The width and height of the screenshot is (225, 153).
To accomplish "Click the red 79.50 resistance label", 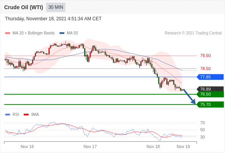I will [206, 55].
